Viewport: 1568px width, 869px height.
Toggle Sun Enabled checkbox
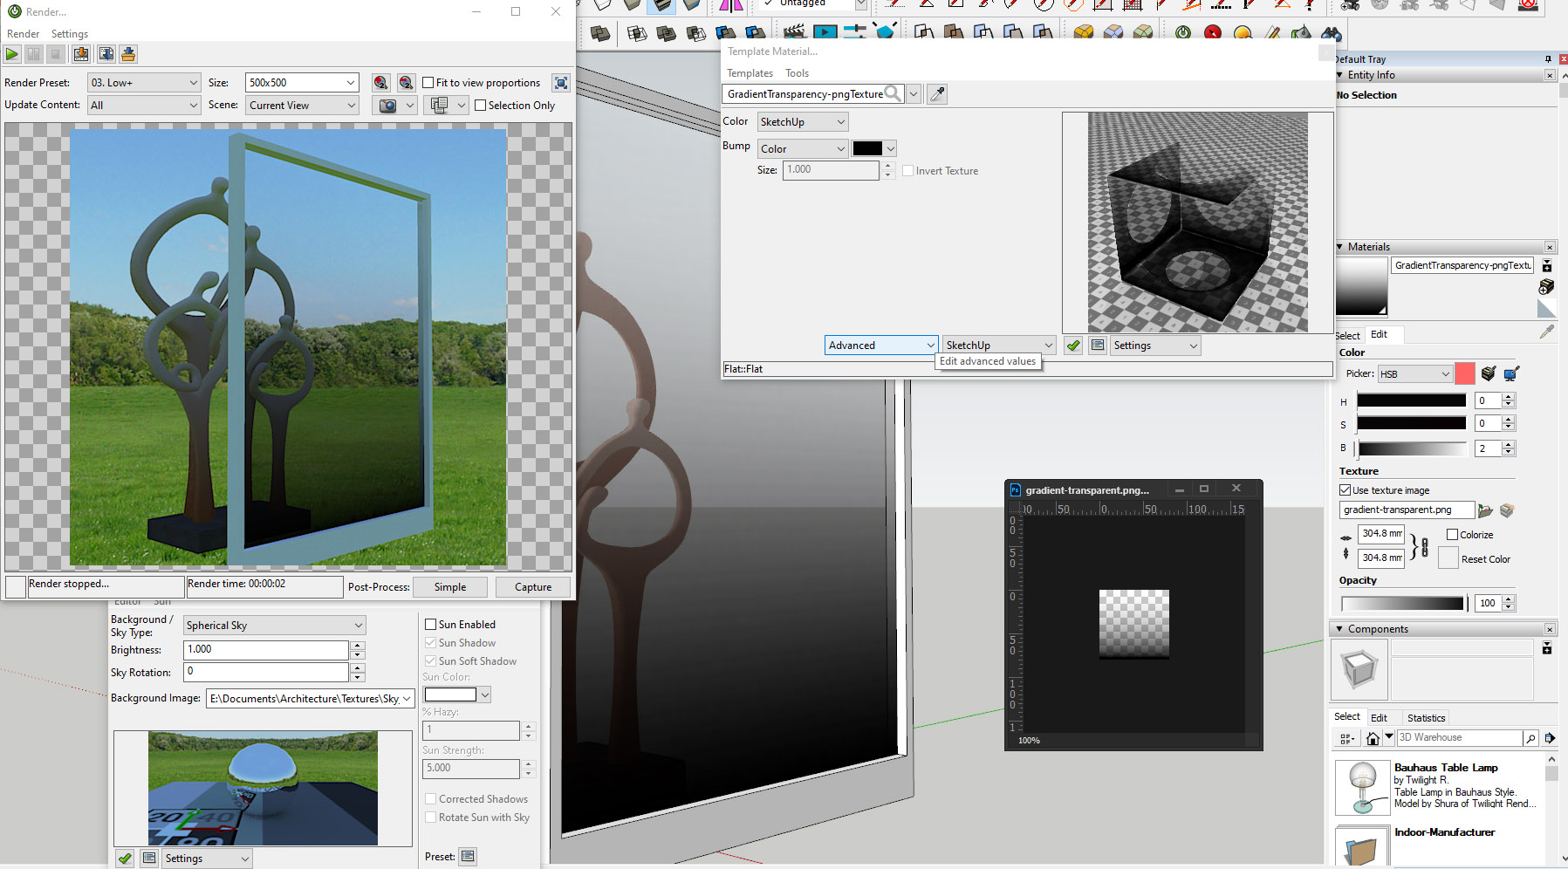pos(430,625)
